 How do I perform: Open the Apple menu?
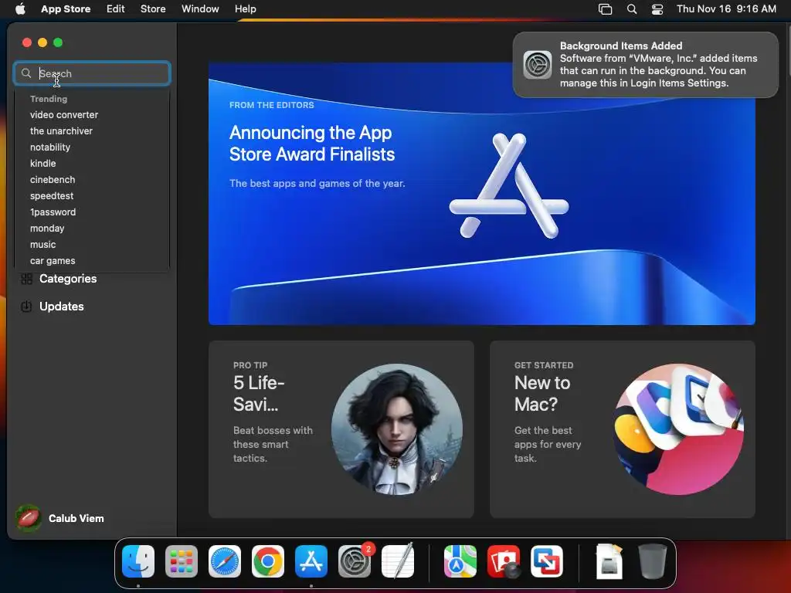[x=20, y=8]
